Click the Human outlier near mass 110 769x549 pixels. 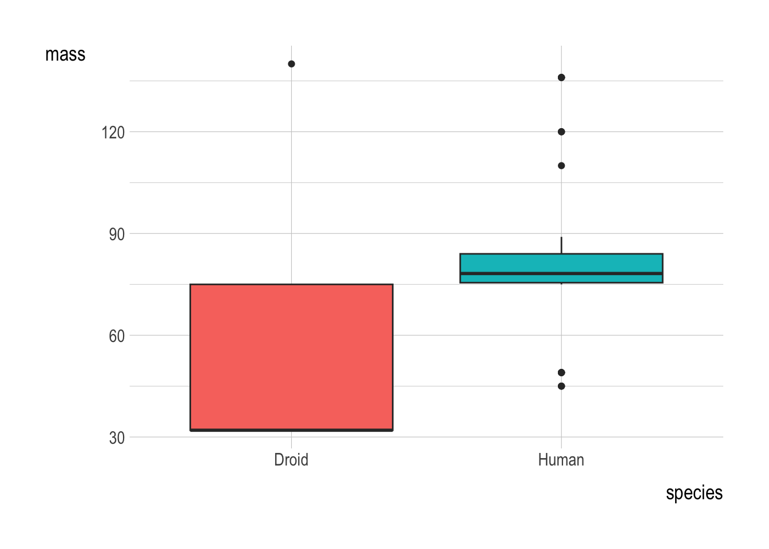561,166
